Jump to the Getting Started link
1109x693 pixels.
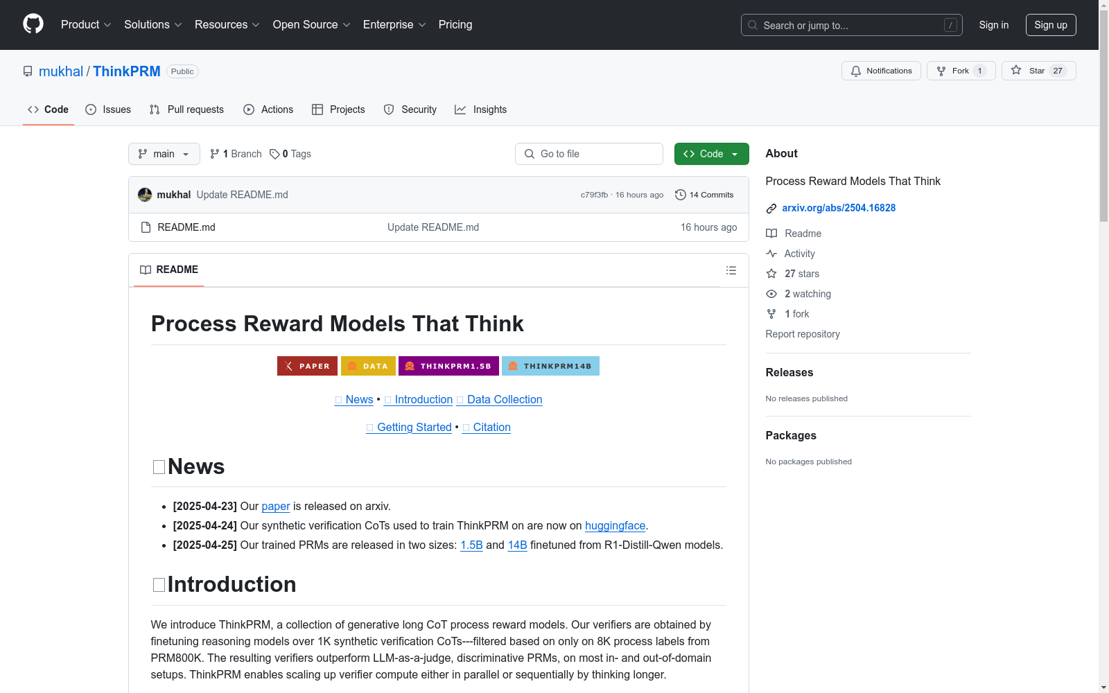[409, 427]
